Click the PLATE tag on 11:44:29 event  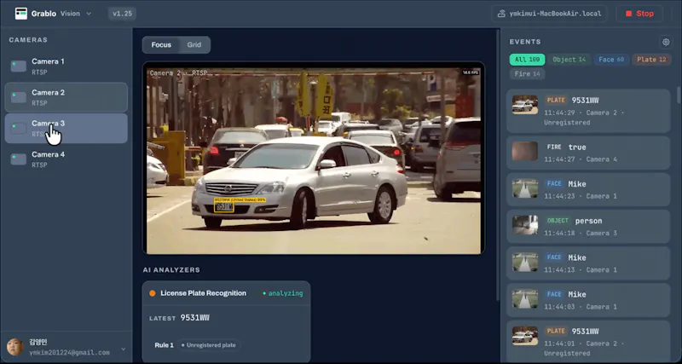556,100
